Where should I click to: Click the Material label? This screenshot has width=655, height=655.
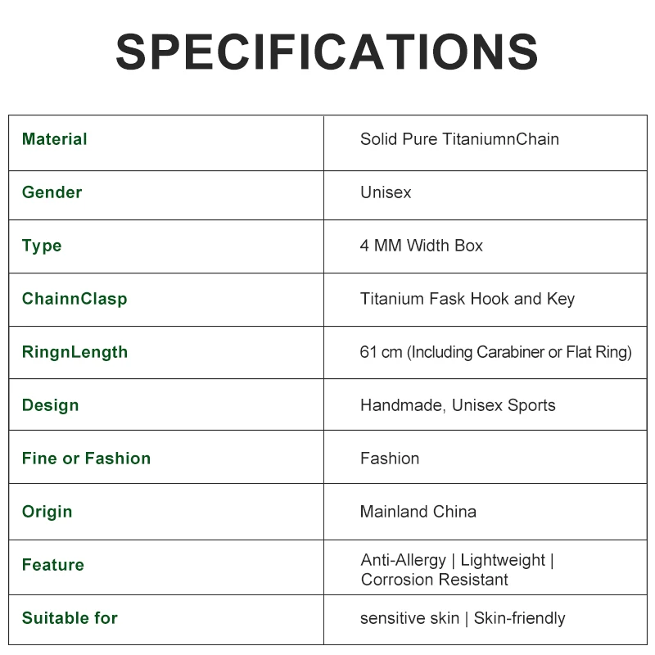(55, 139)
